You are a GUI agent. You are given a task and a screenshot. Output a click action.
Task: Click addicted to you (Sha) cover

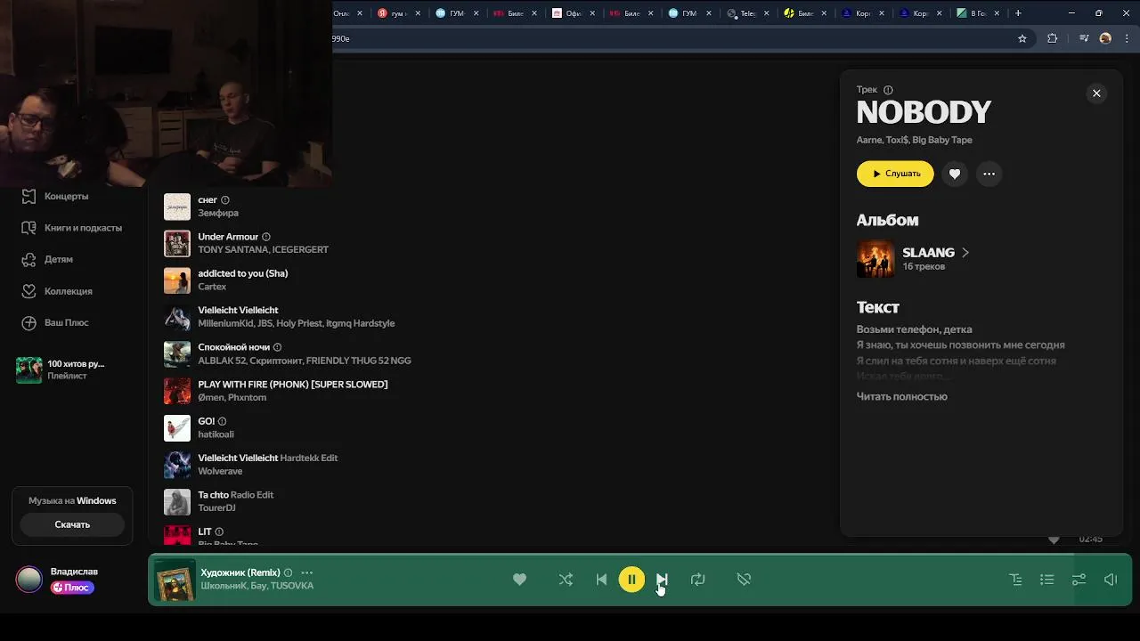point(177,280)
